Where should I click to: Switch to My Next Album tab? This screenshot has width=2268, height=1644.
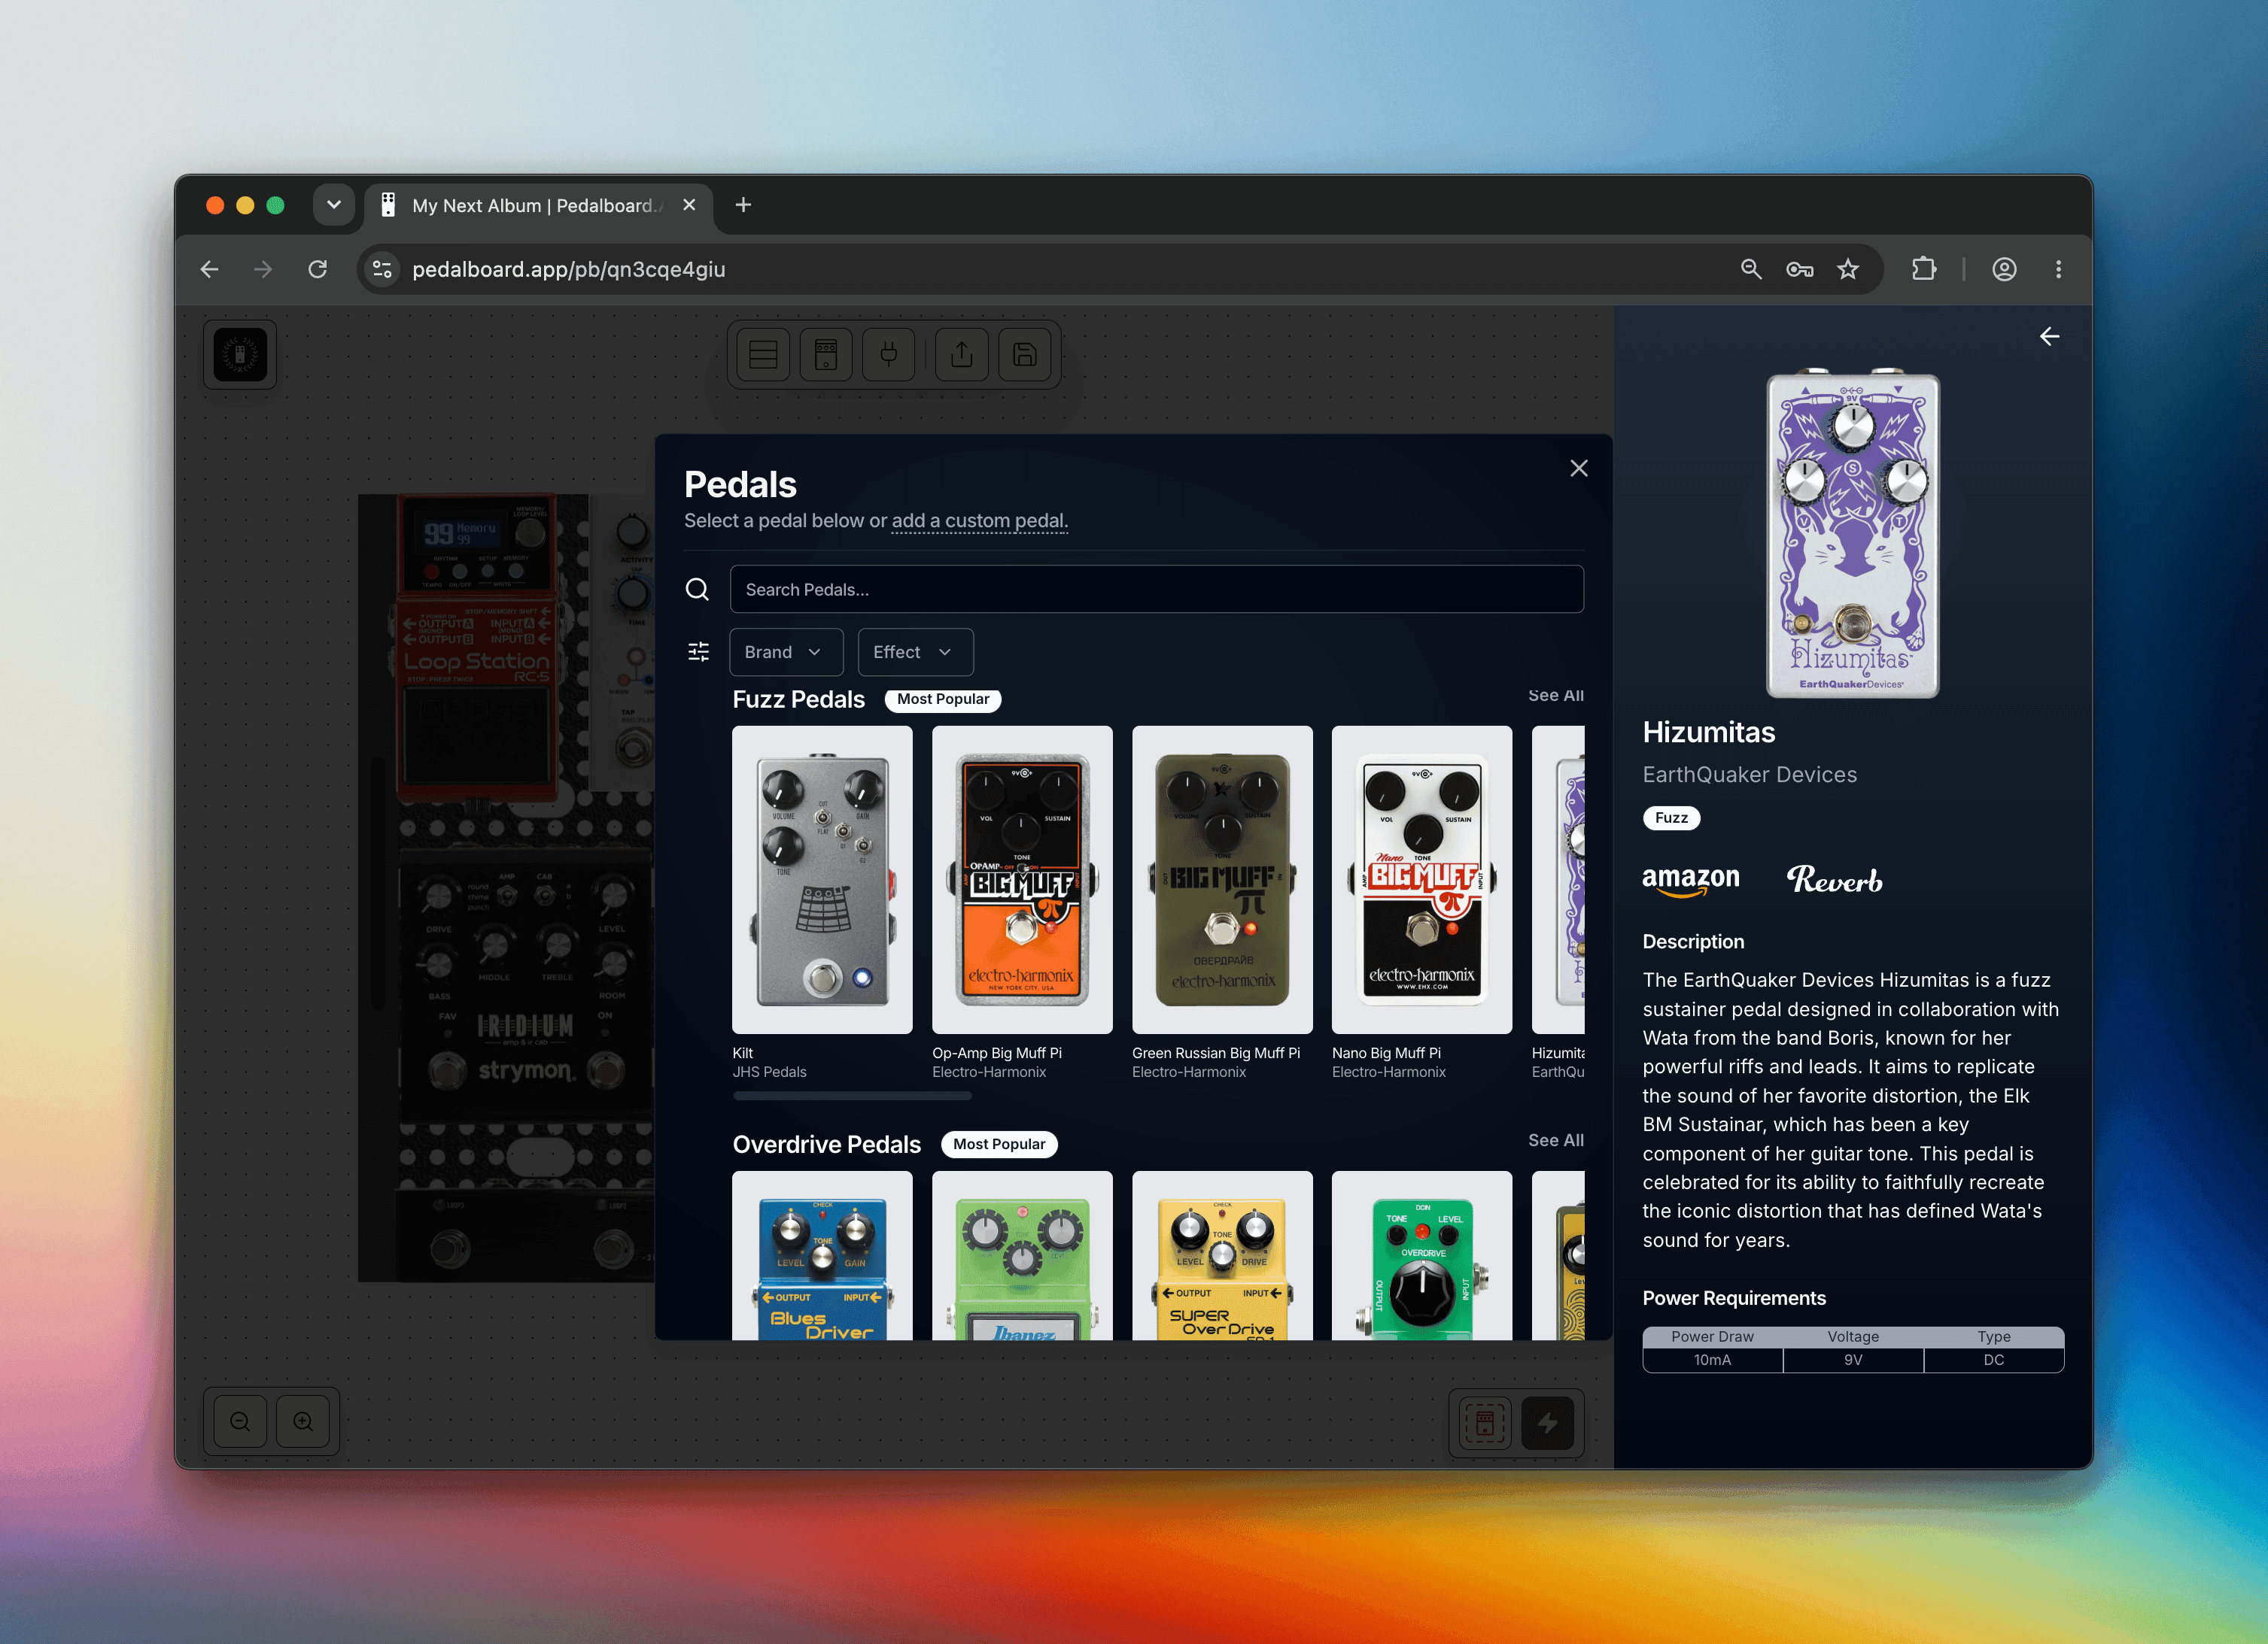(537, 206)
